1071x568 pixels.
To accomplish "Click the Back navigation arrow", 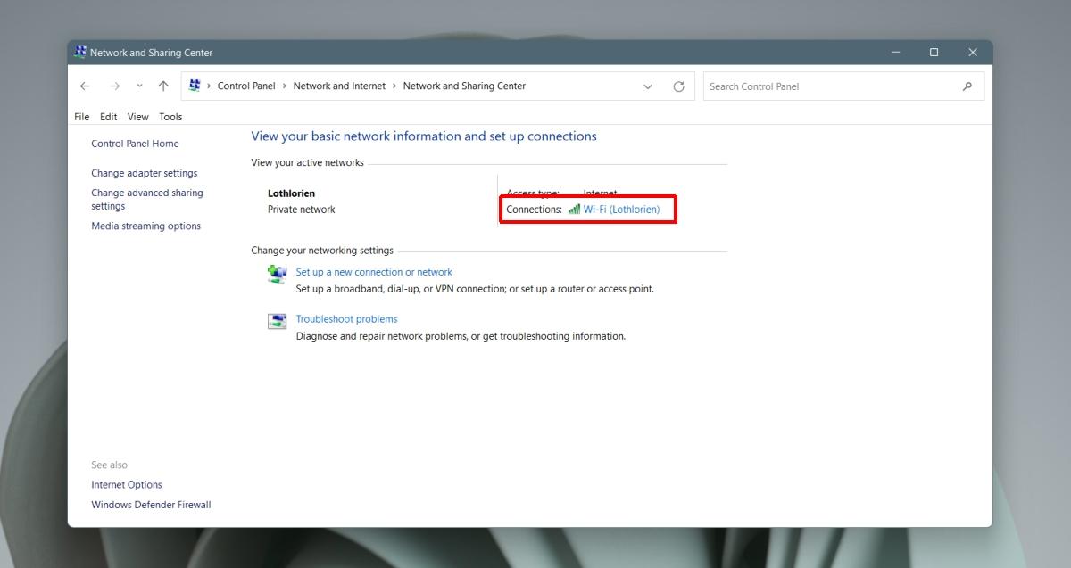I will coord(85,86).
